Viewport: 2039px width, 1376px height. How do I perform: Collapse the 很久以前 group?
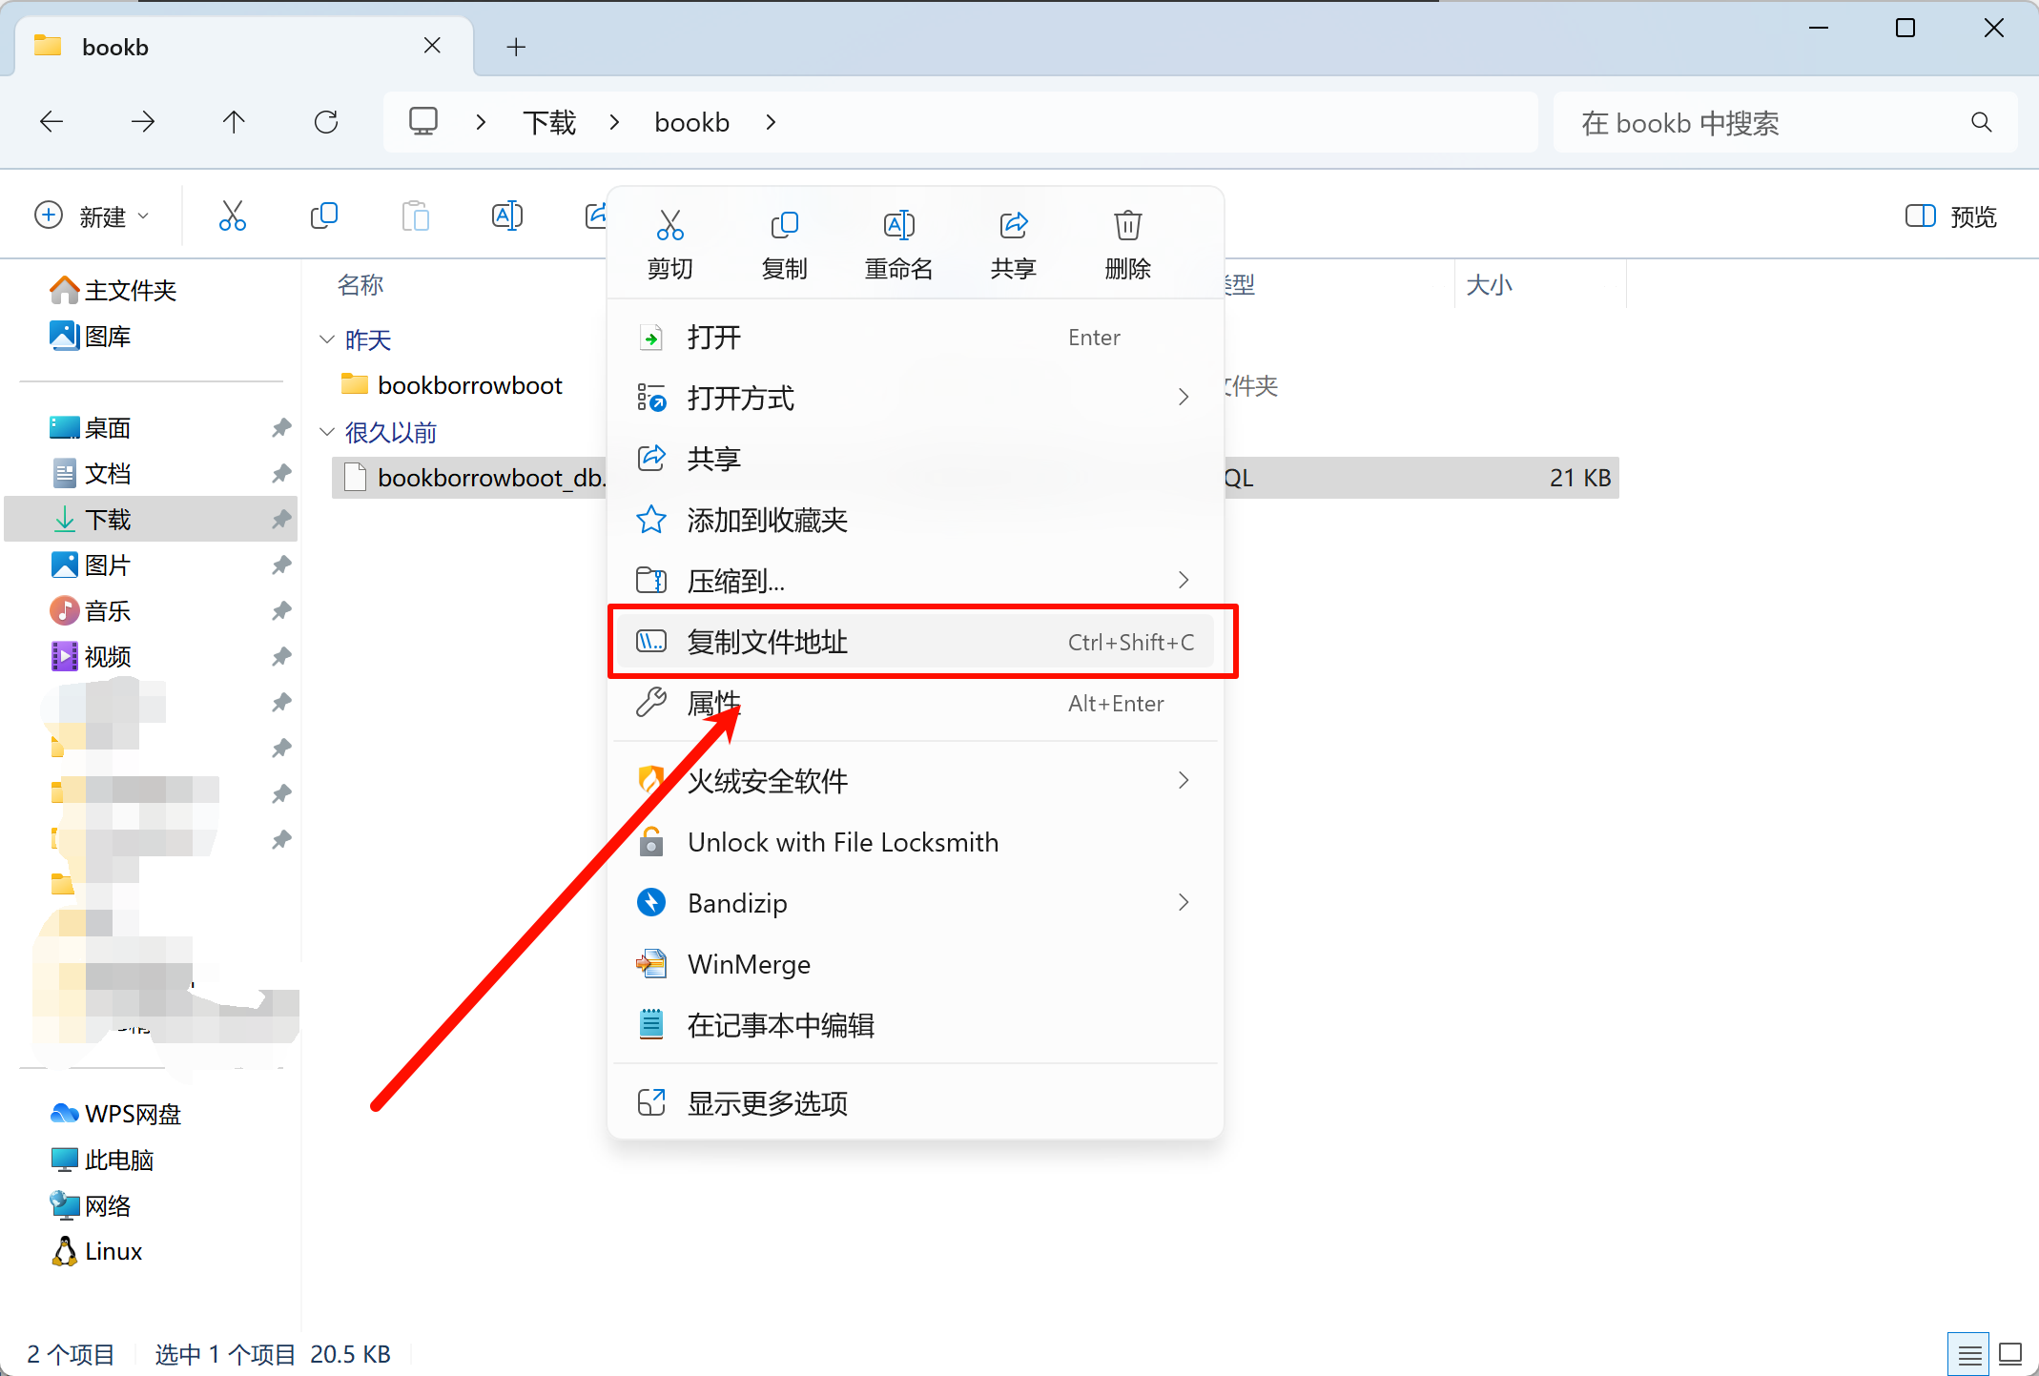(327, 432)
